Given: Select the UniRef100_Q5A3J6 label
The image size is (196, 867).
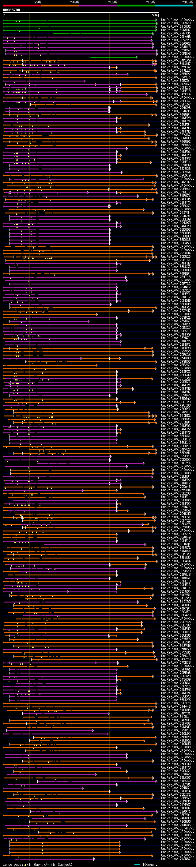Looking at the screenshot, I should [x=176, y=78].
